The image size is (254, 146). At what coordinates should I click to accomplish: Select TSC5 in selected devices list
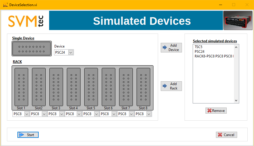click(x=198, y=47)
